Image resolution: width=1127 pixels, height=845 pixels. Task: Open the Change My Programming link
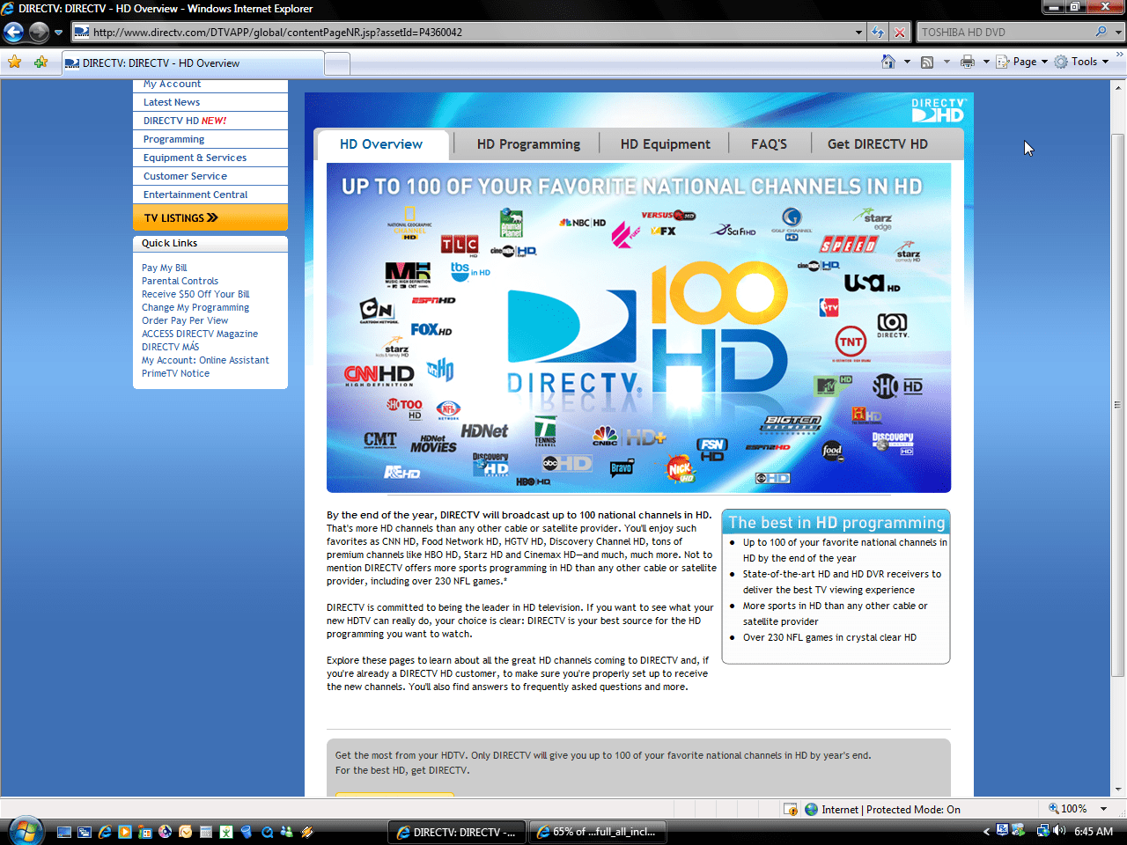pyautogui.click(x=195, y=307)
